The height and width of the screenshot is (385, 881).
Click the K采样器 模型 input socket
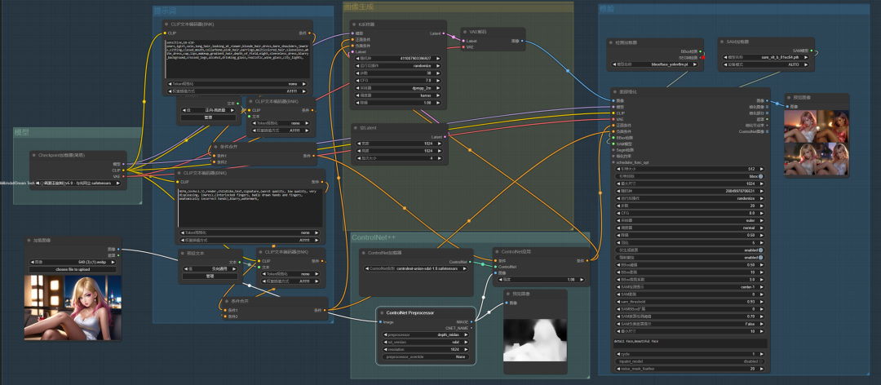tap(353, 33)
